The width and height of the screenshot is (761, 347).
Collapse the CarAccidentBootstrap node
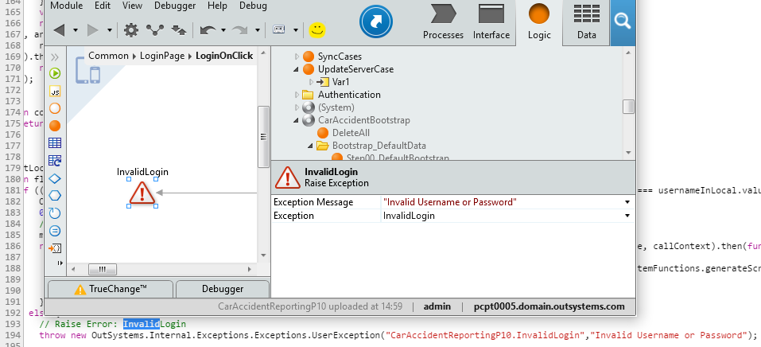[297, 120]
